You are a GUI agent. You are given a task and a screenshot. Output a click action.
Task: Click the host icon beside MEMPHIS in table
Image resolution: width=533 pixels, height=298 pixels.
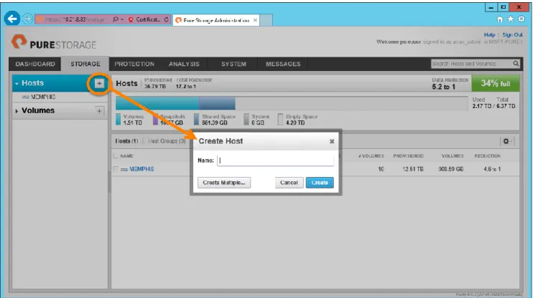tap(124, 169)
